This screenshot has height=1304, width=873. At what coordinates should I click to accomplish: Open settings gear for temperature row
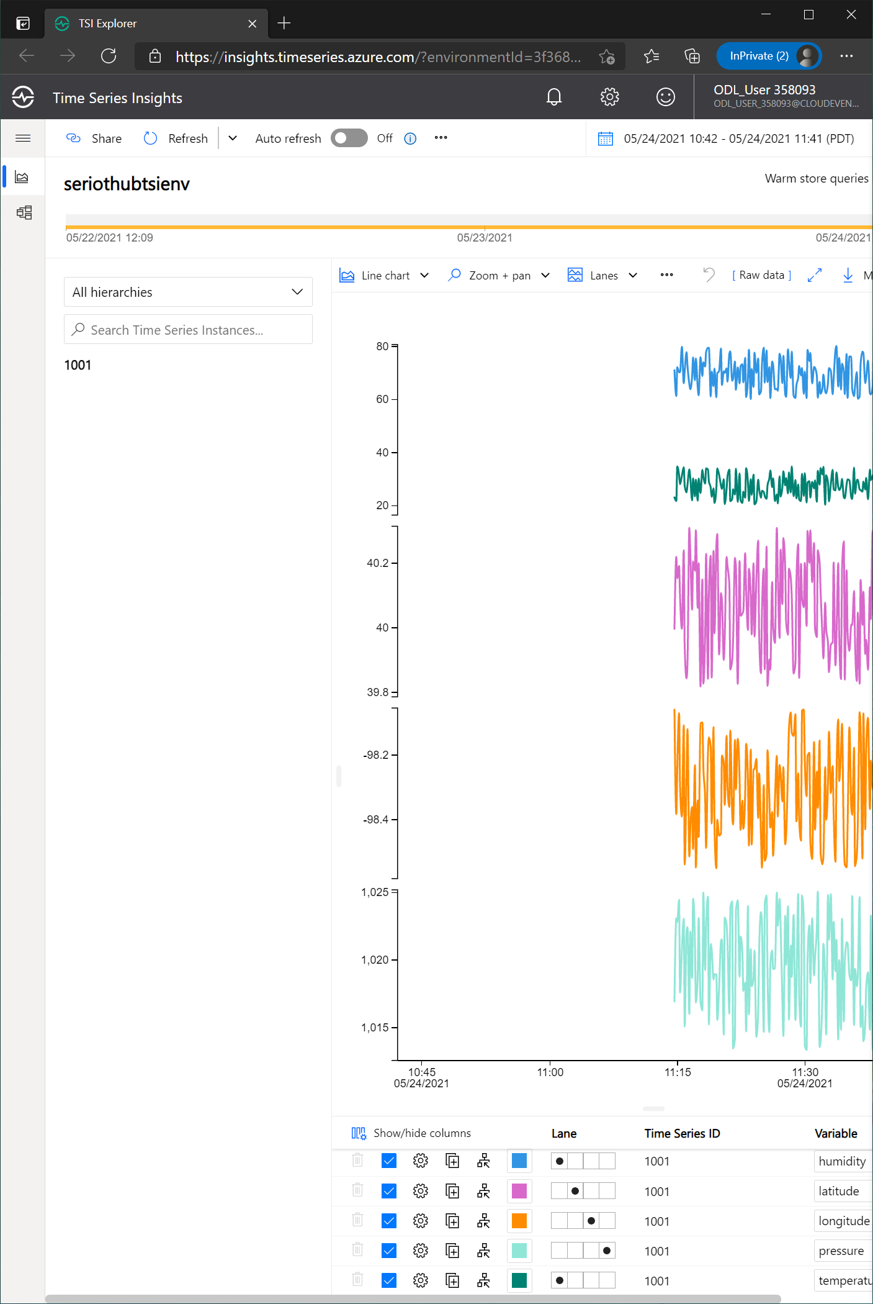[421, 1280]
